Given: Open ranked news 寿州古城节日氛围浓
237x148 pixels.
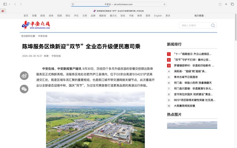Looking at the screenshot, I should tap(186, 77).
